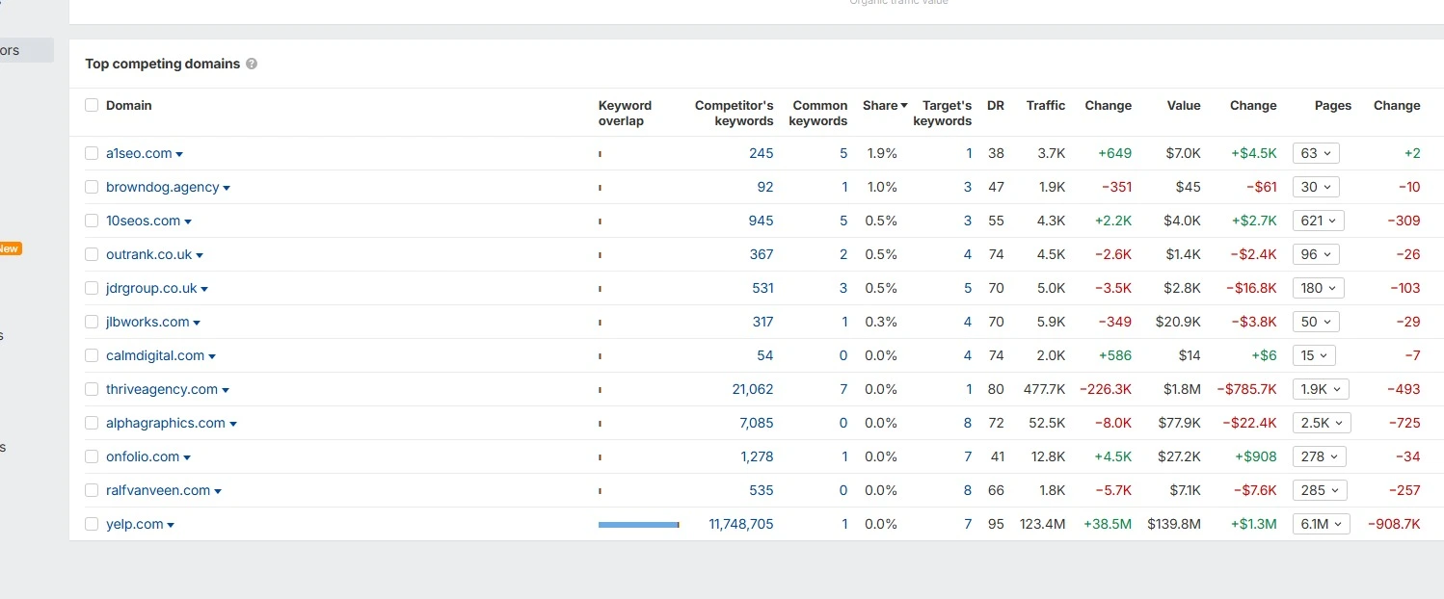Image resolution: width=1444 pixels, height=599 pixels.
Task: Select the 10seos.com row checkbox
Action: [92, 221]
